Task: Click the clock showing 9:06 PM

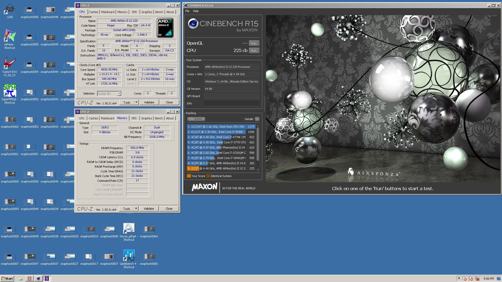Action: coord(489,279)
